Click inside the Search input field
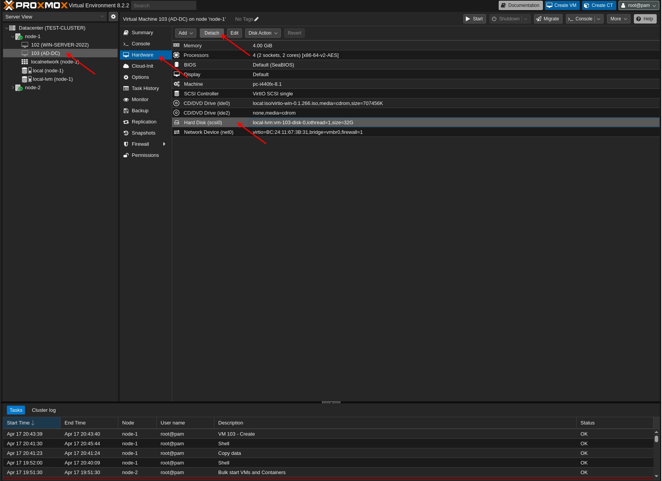662x481 pixels. (163, 5)
